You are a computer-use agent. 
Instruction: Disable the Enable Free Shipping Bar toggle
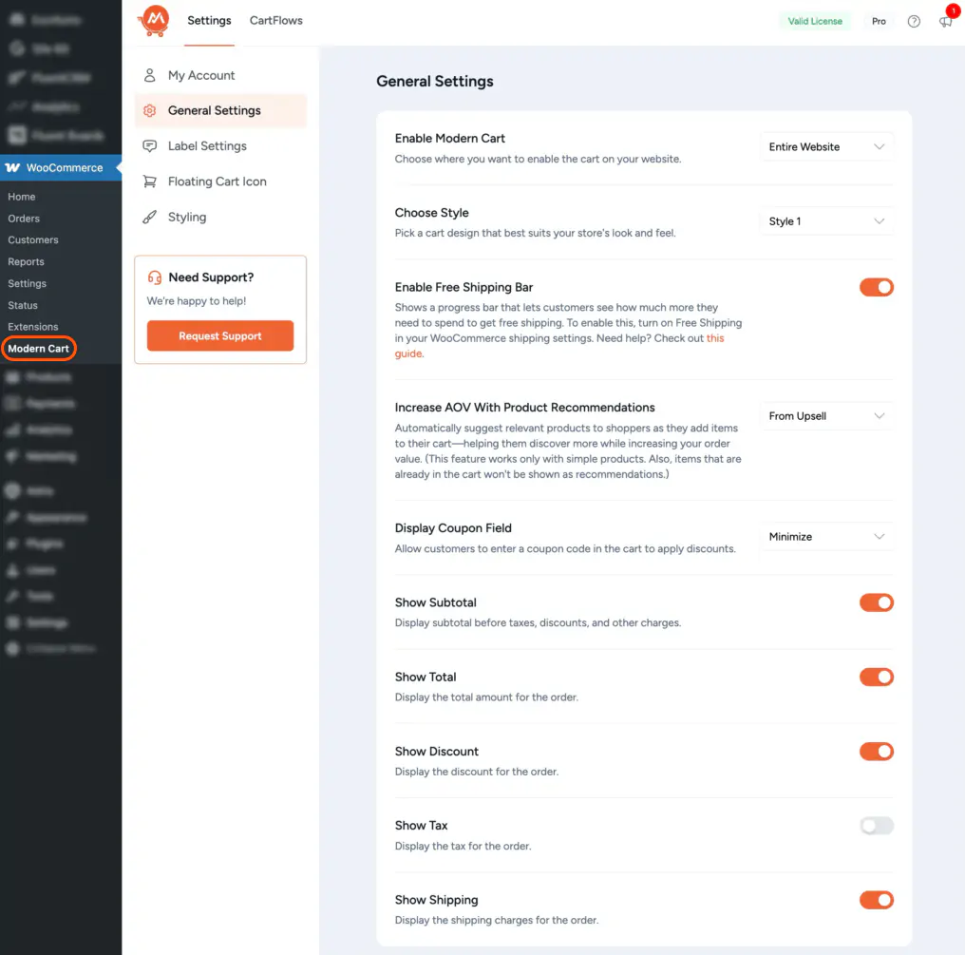[876, 287]
